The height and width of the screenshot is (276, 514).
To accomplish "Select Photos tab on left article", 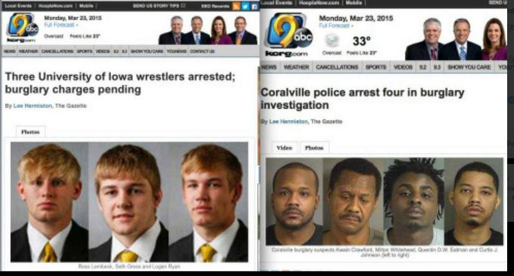I will click(30, 132).
